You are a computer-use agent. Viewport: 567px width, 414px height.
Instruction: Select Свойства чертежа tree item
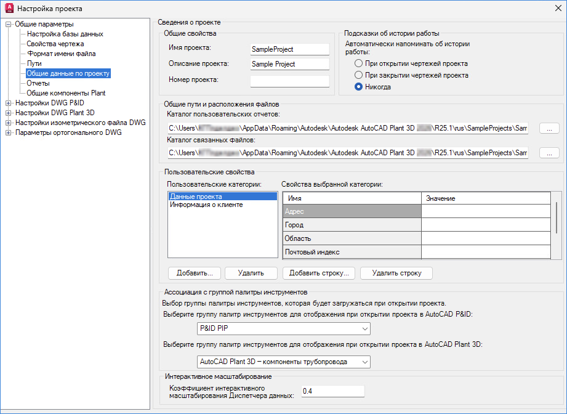[55, 44]
